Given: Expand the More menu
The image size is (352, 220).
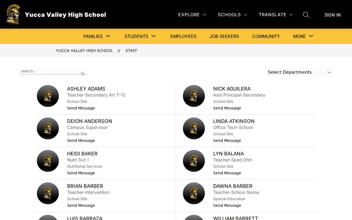Looking at the screenshot, I should pyautogui.click(x=303, y=36).
